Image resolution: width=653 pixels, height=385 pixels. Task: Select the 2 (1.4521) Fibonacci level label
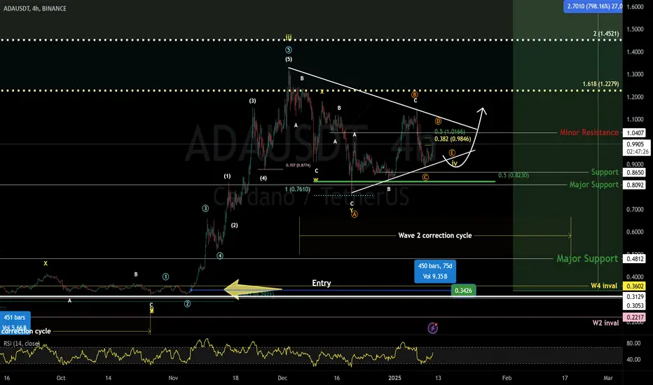[606, 34]
